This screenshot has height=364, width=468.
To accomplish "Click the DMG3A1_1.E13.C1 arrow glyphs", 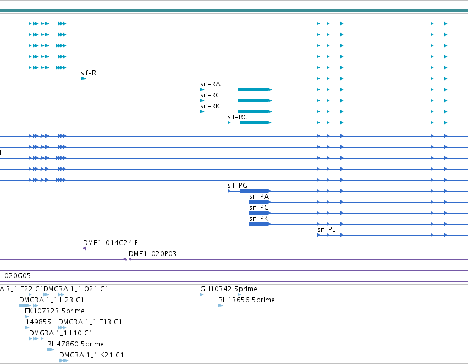I will point(62,328).
